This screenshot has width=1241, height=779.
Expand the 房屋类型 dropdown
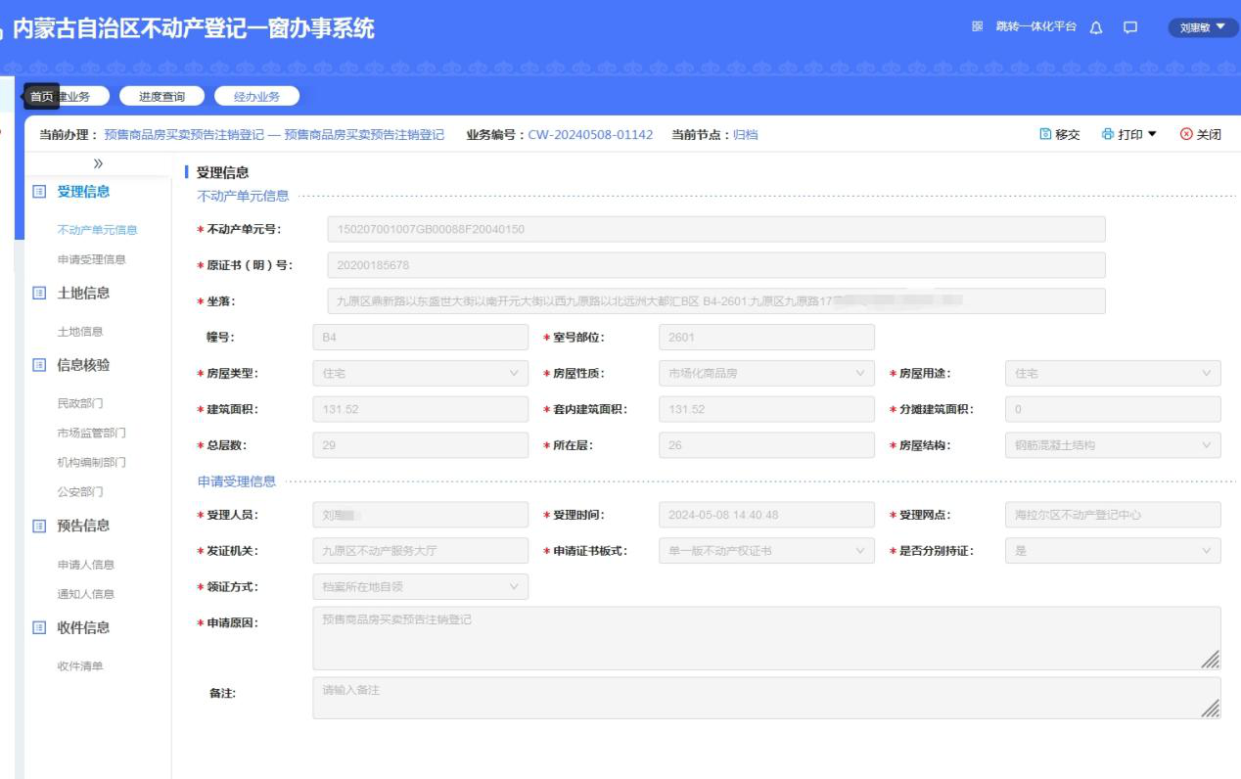pyautogui.click(x=420, y=373)
